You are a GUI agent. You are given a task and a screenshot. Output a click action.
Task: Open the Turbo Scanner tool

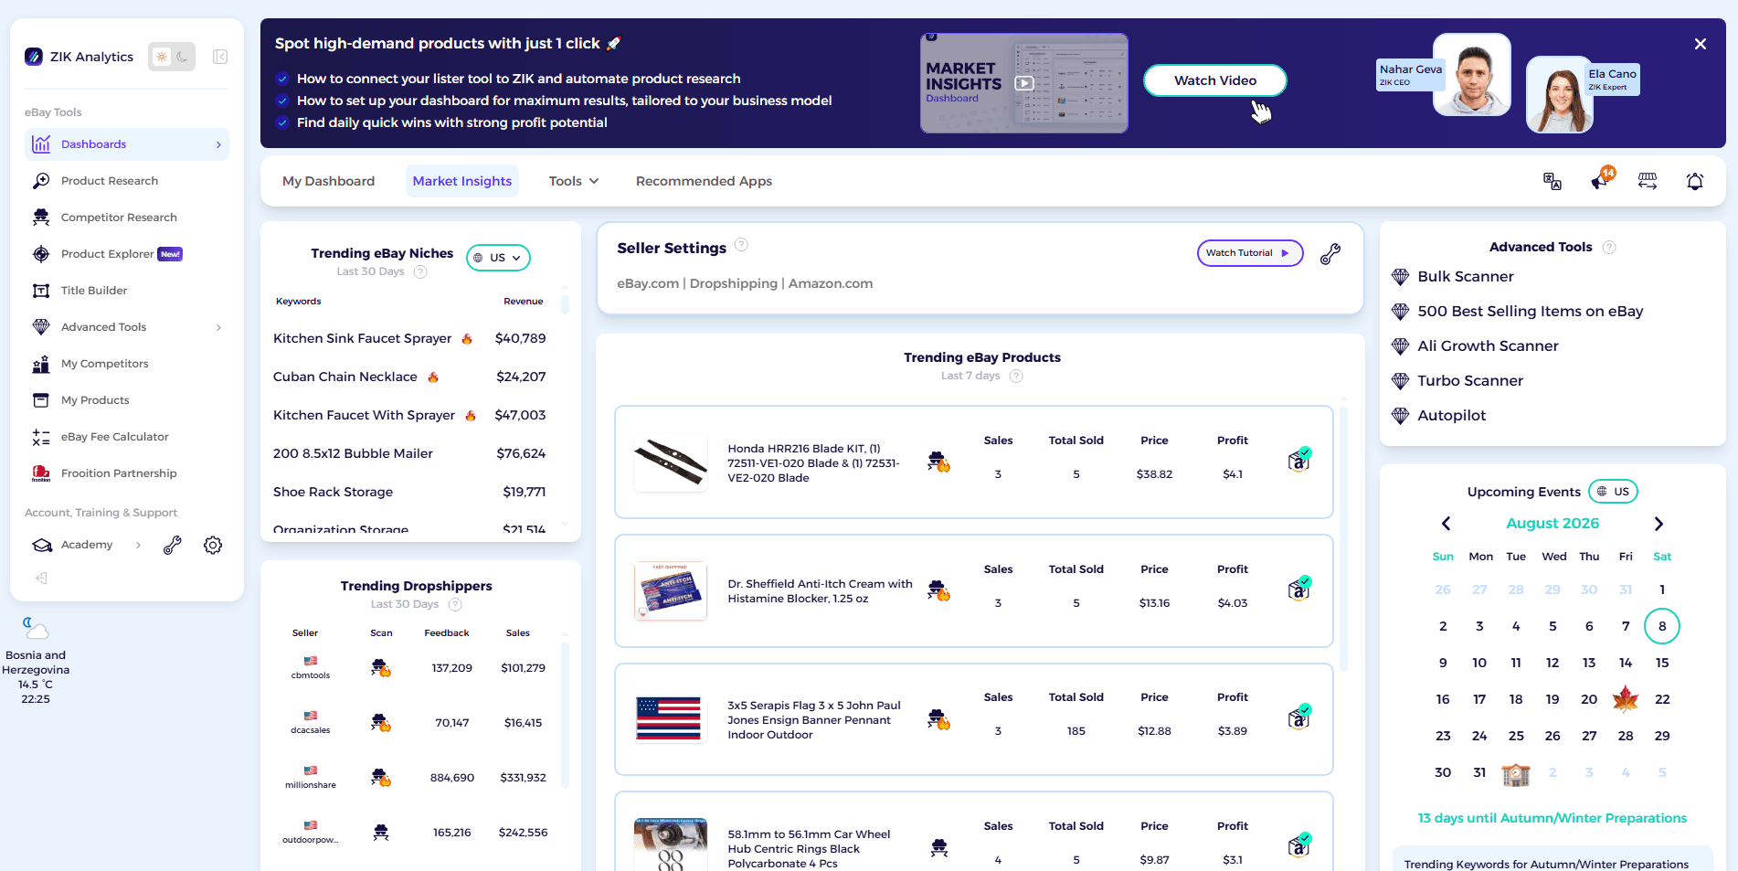coord(1470,380)
